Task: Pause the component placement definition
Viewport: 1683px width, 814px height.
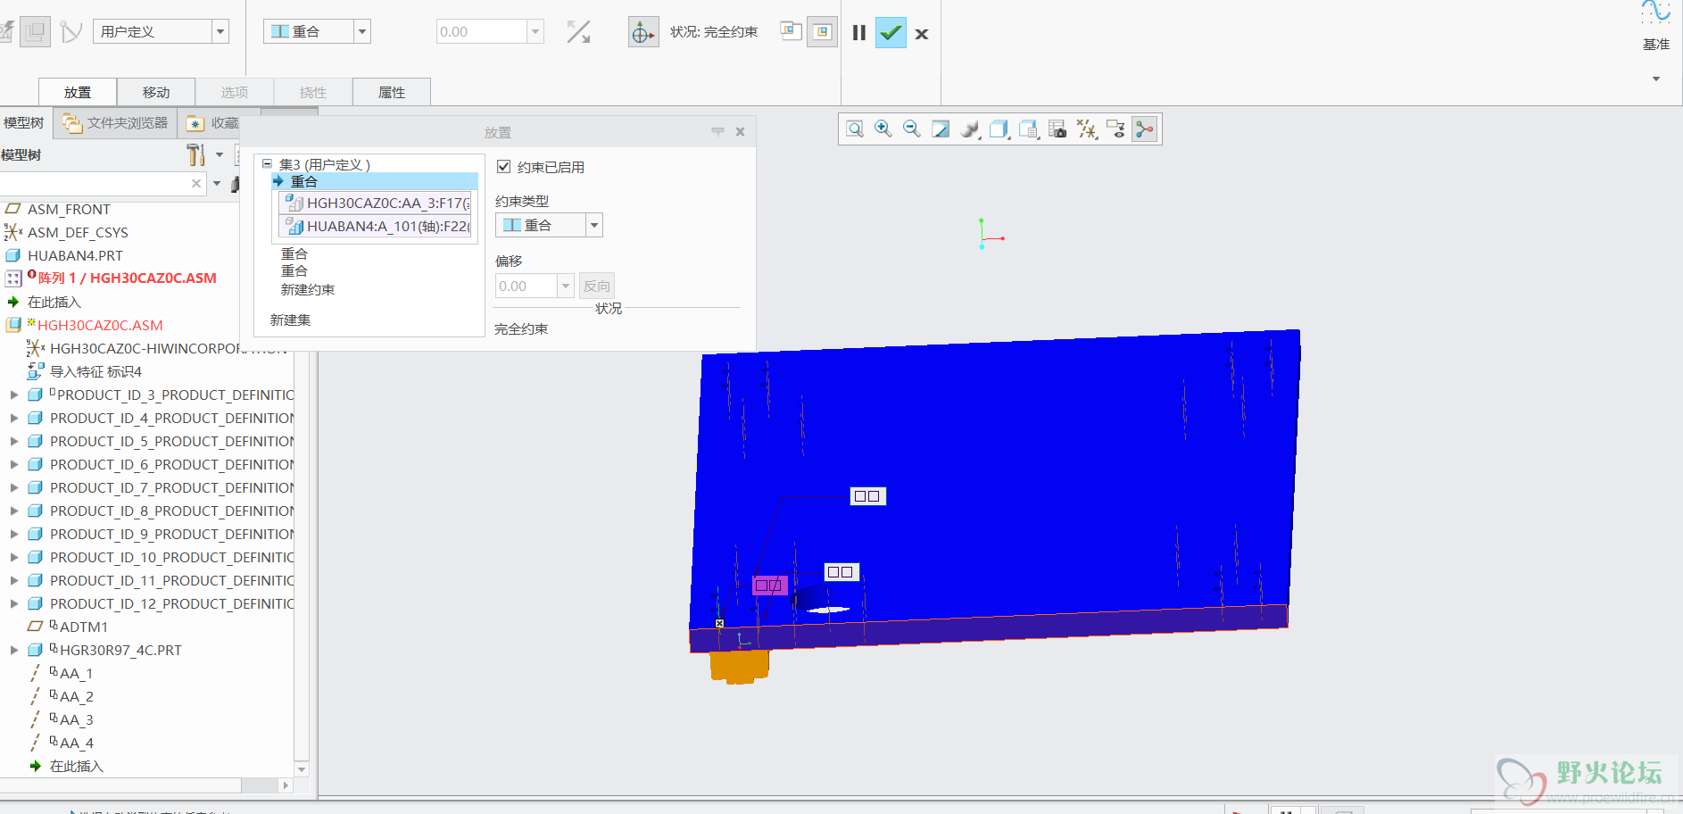Action: point(858,33)
